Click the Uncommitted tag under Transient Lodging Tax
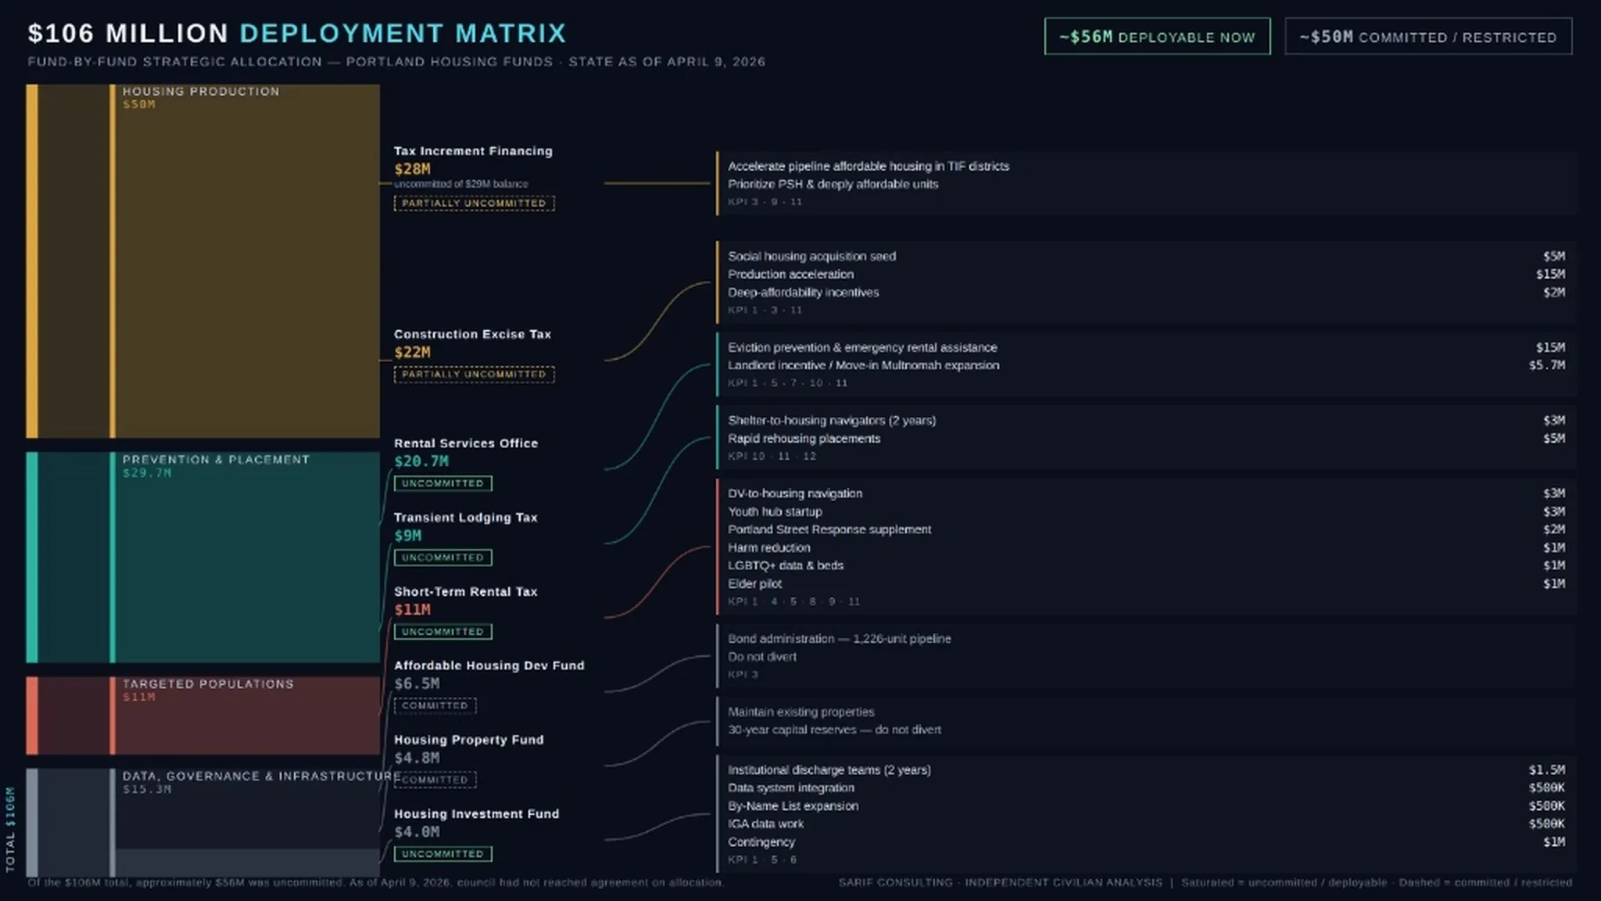Screen dimensions: 1601x901 coord(442,558)
